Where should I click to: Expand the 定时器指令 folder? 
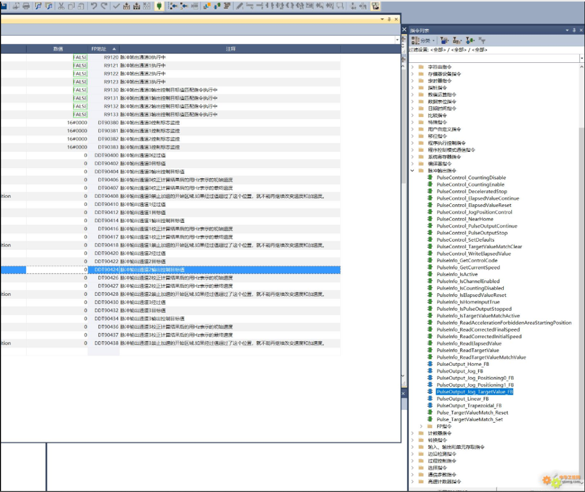pos(413,81)
